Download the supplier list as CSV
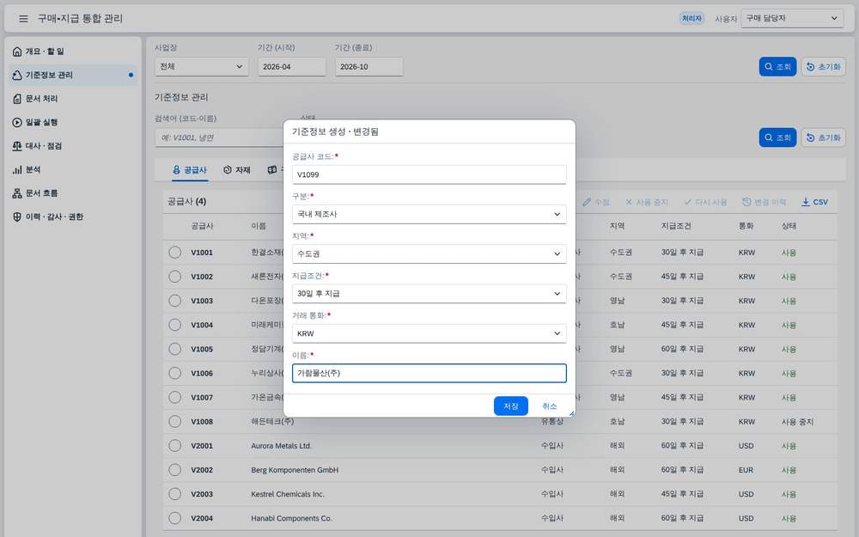Screen dimensions: 859x537 [814, 202]
